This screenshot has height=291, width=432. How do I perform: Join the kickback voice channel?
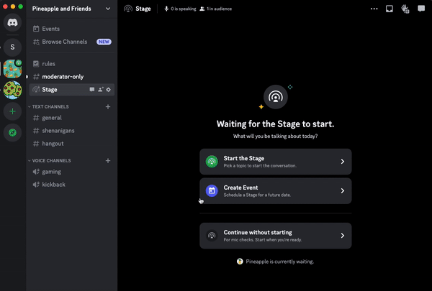tap(72, 185)
